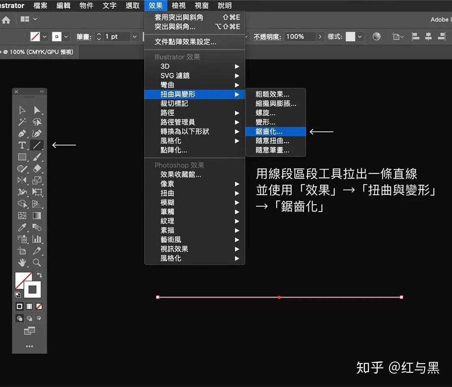Select the Line Segment tool

pos(37,145)
